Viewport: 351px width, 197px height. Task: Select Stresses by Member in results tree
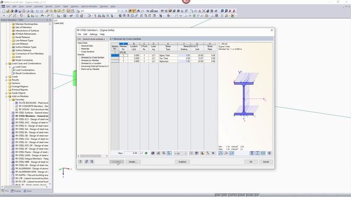pos(90,60)
